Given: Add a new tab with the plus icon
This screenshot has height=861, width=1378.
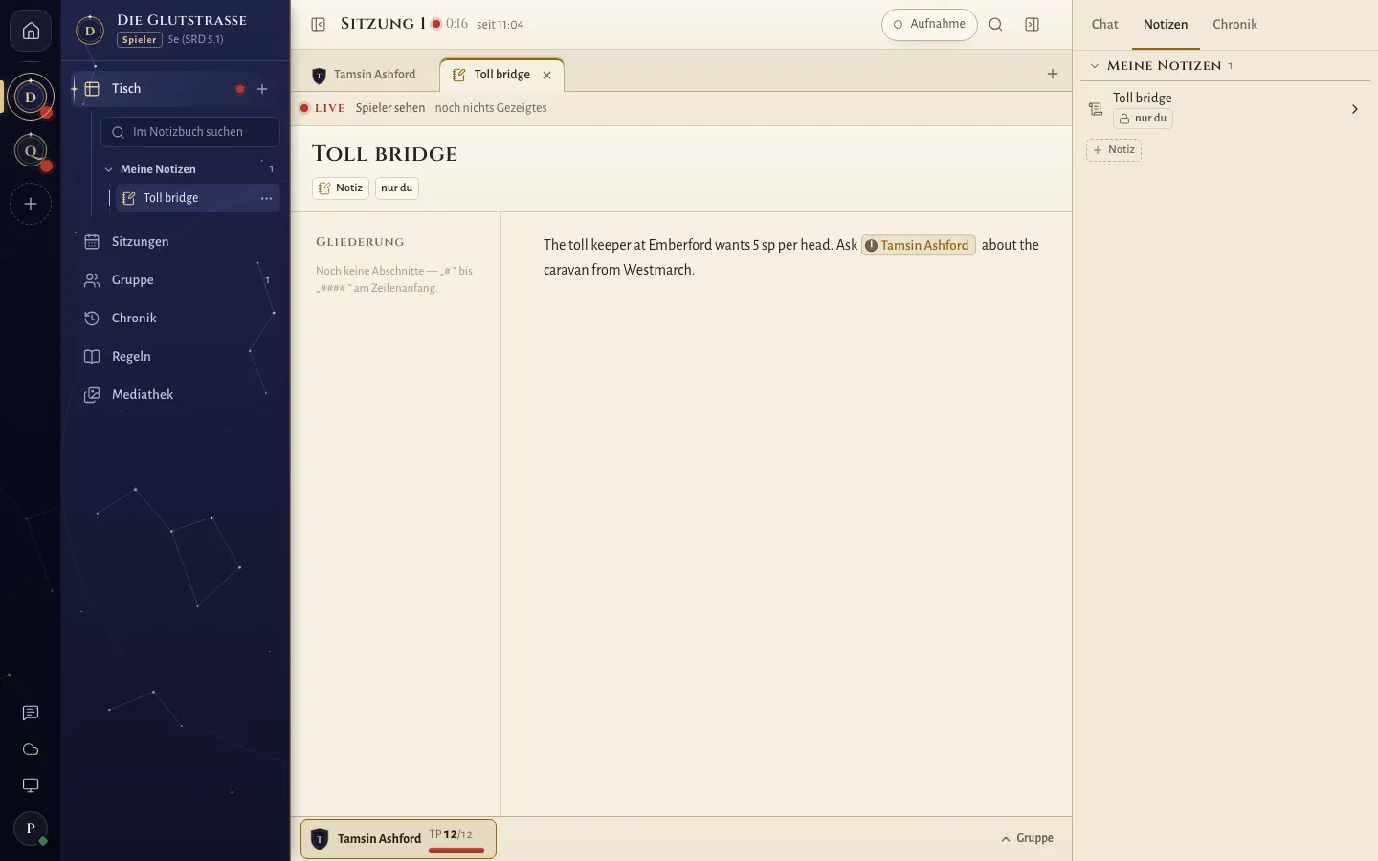Looking at the screenshot, I should pyautogui.click(x=1053, y=74).
